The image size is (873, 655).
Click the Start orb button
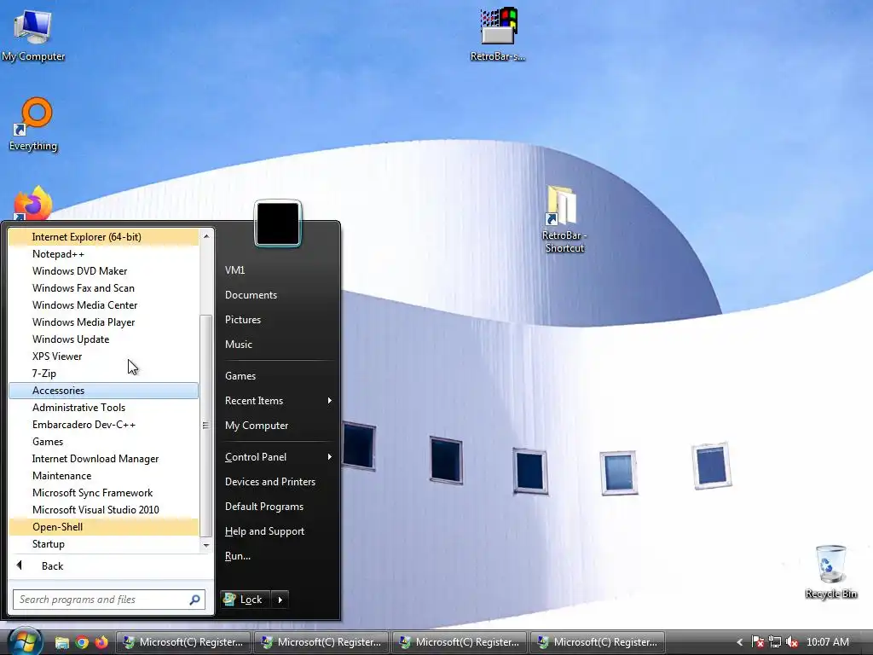[x=24, y=641]
